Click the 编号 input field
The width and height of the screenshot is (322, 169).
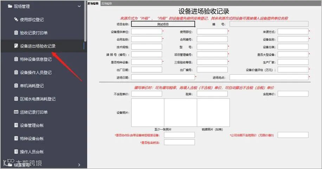click(x=269, y=24)
